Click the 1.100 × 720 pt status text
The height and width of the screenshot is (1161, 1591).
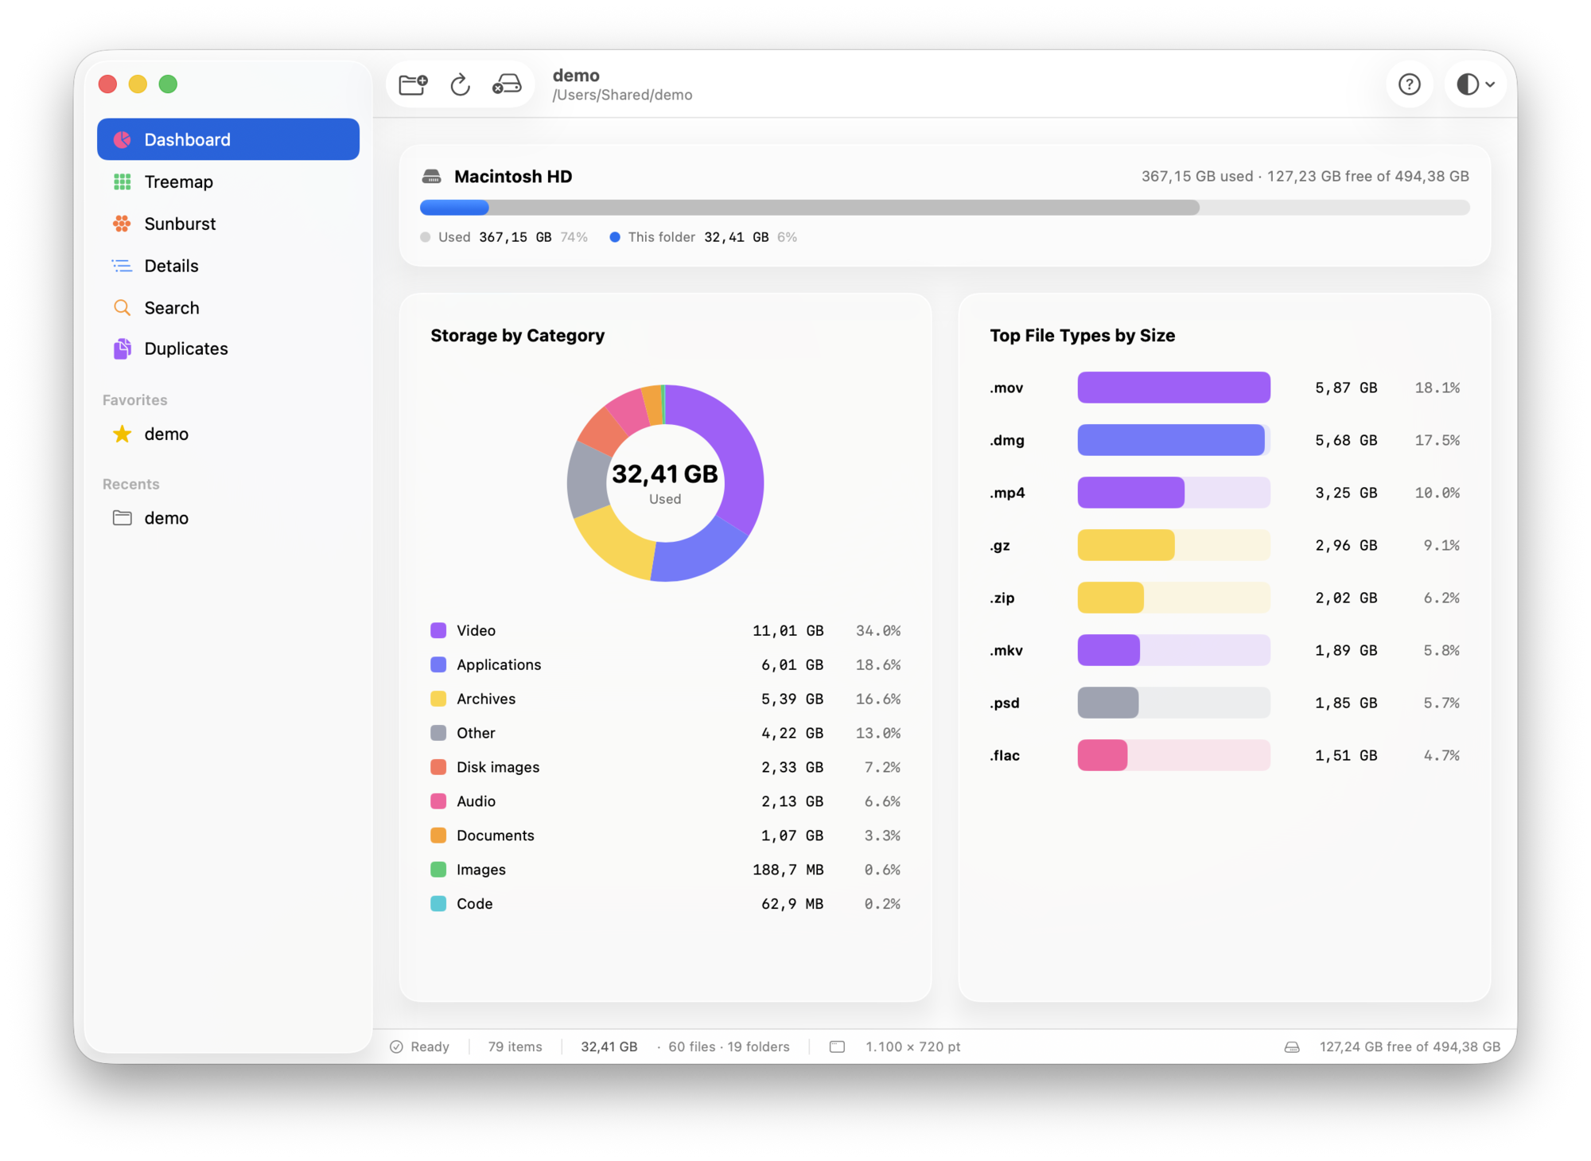tap(912, 1046)
